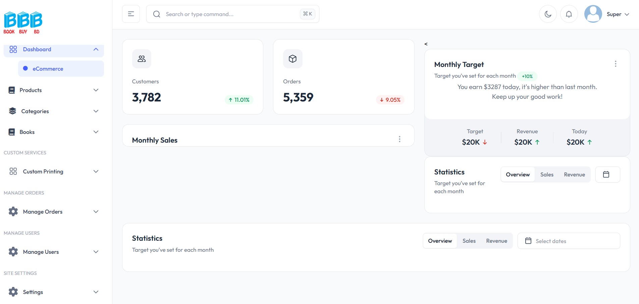Click the Select dates input field
This screenshot has height=304, width=639.
coord(569,241)
